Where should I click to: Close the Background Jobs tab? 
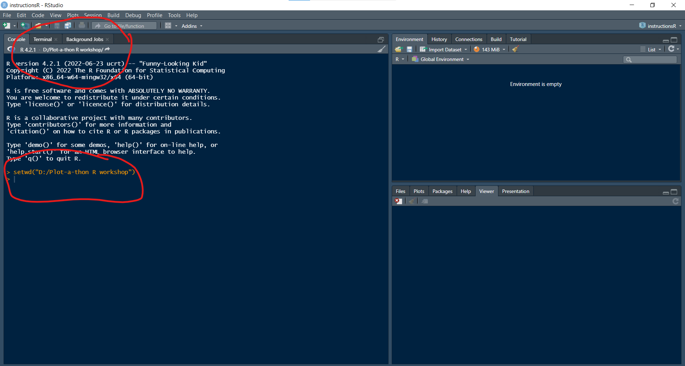[x=107, y=39]
